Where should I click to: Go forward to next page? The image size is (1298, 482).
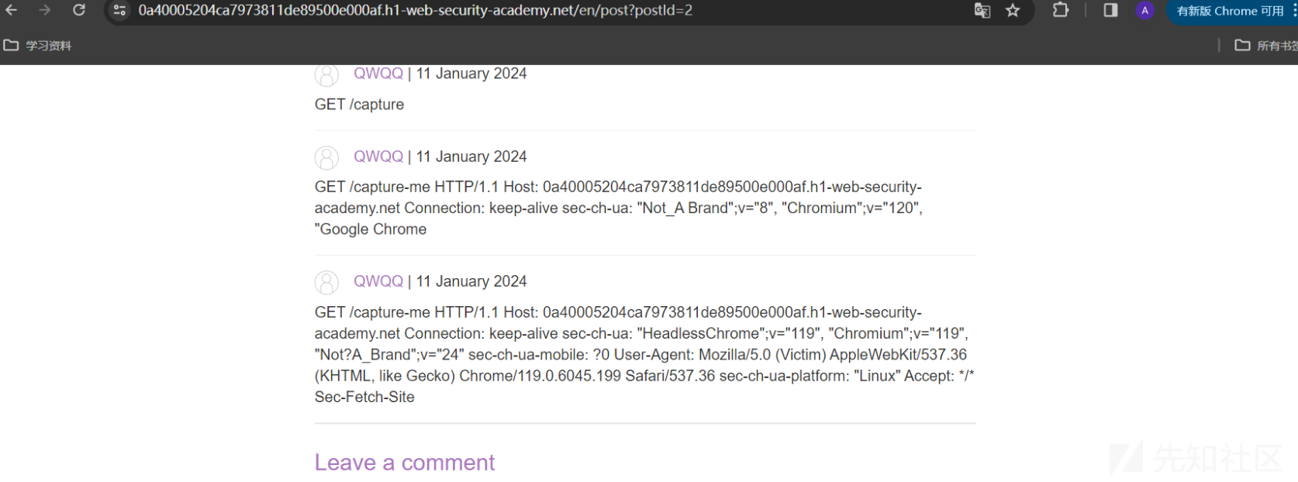click(45, 10)
